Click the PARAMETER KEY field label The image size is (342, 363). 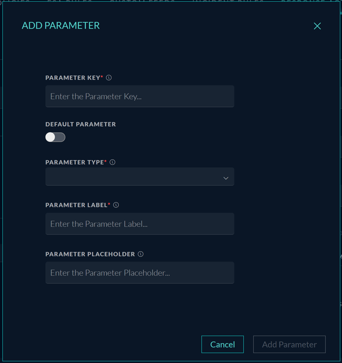73,78
